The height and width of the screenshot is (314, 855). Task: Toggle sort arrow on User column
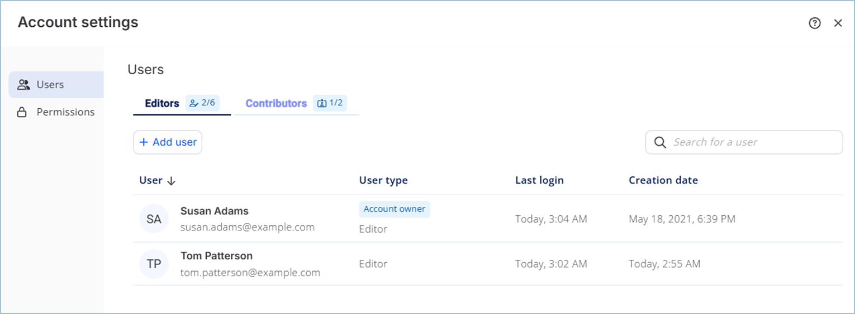pyautogui.click(x=172, y=181)
